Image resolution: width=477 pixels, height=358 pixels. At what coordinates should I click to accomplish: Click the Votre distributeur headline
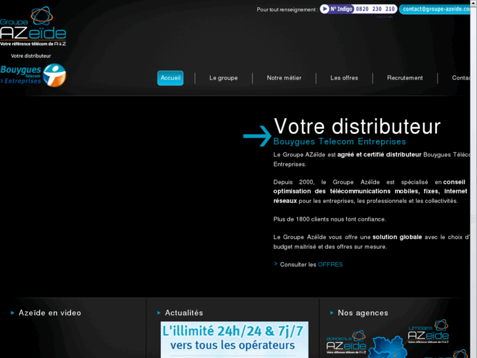(357, 126)
